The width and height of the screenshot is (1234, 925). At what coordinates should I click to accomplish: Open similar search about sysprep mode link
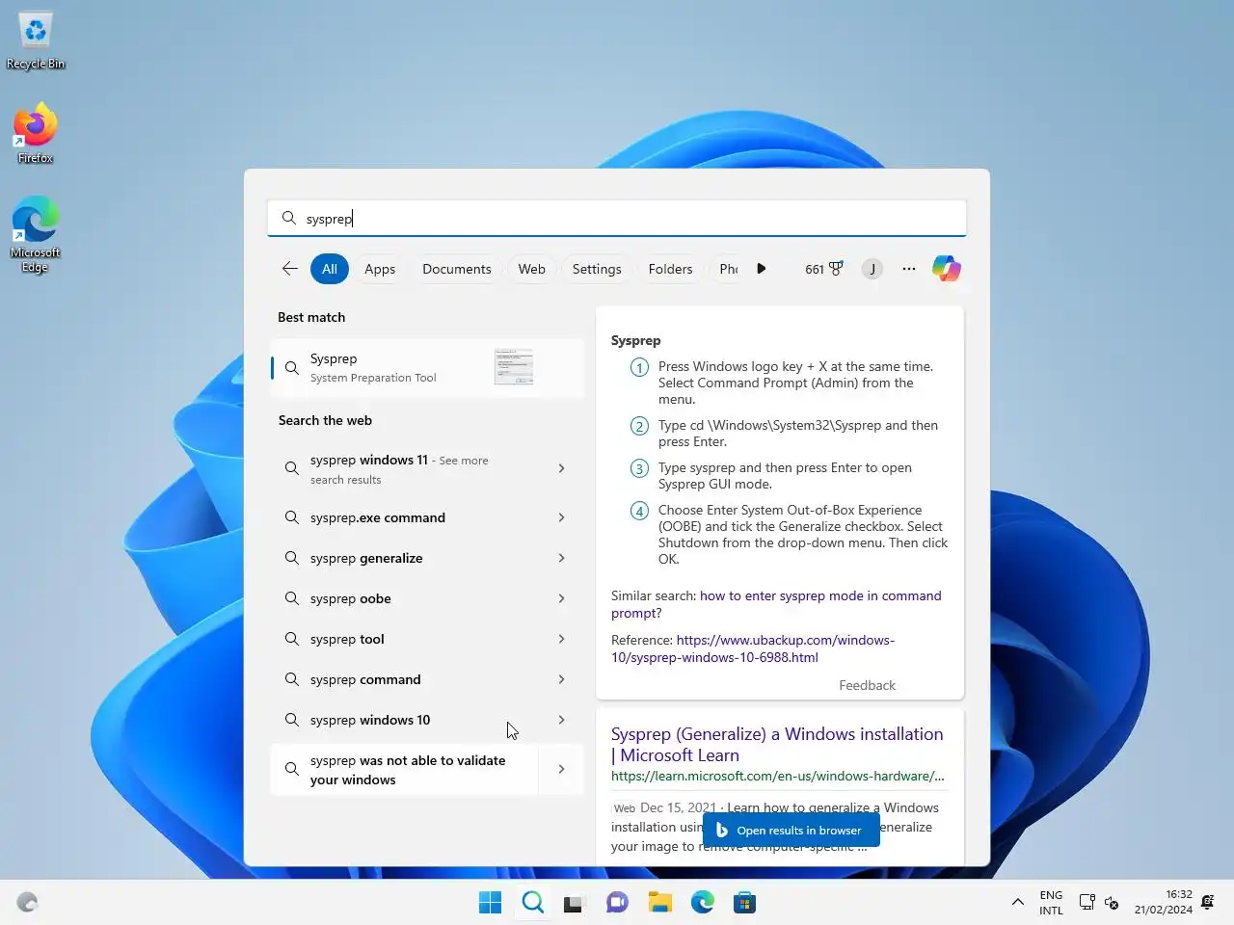click(x=776, y=604)
